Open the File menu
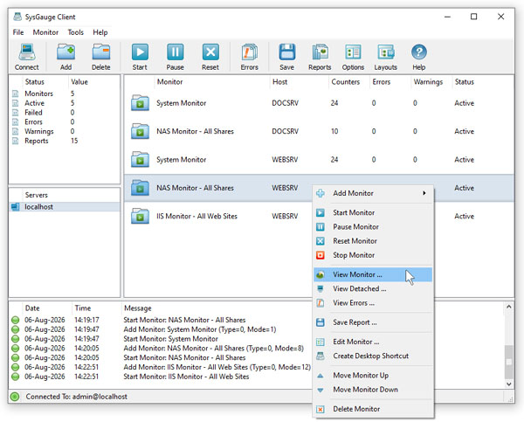The image size is (524, 422). coord(18,32)
